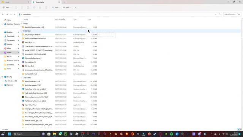Go back using the back arrow

pos(3,14)
